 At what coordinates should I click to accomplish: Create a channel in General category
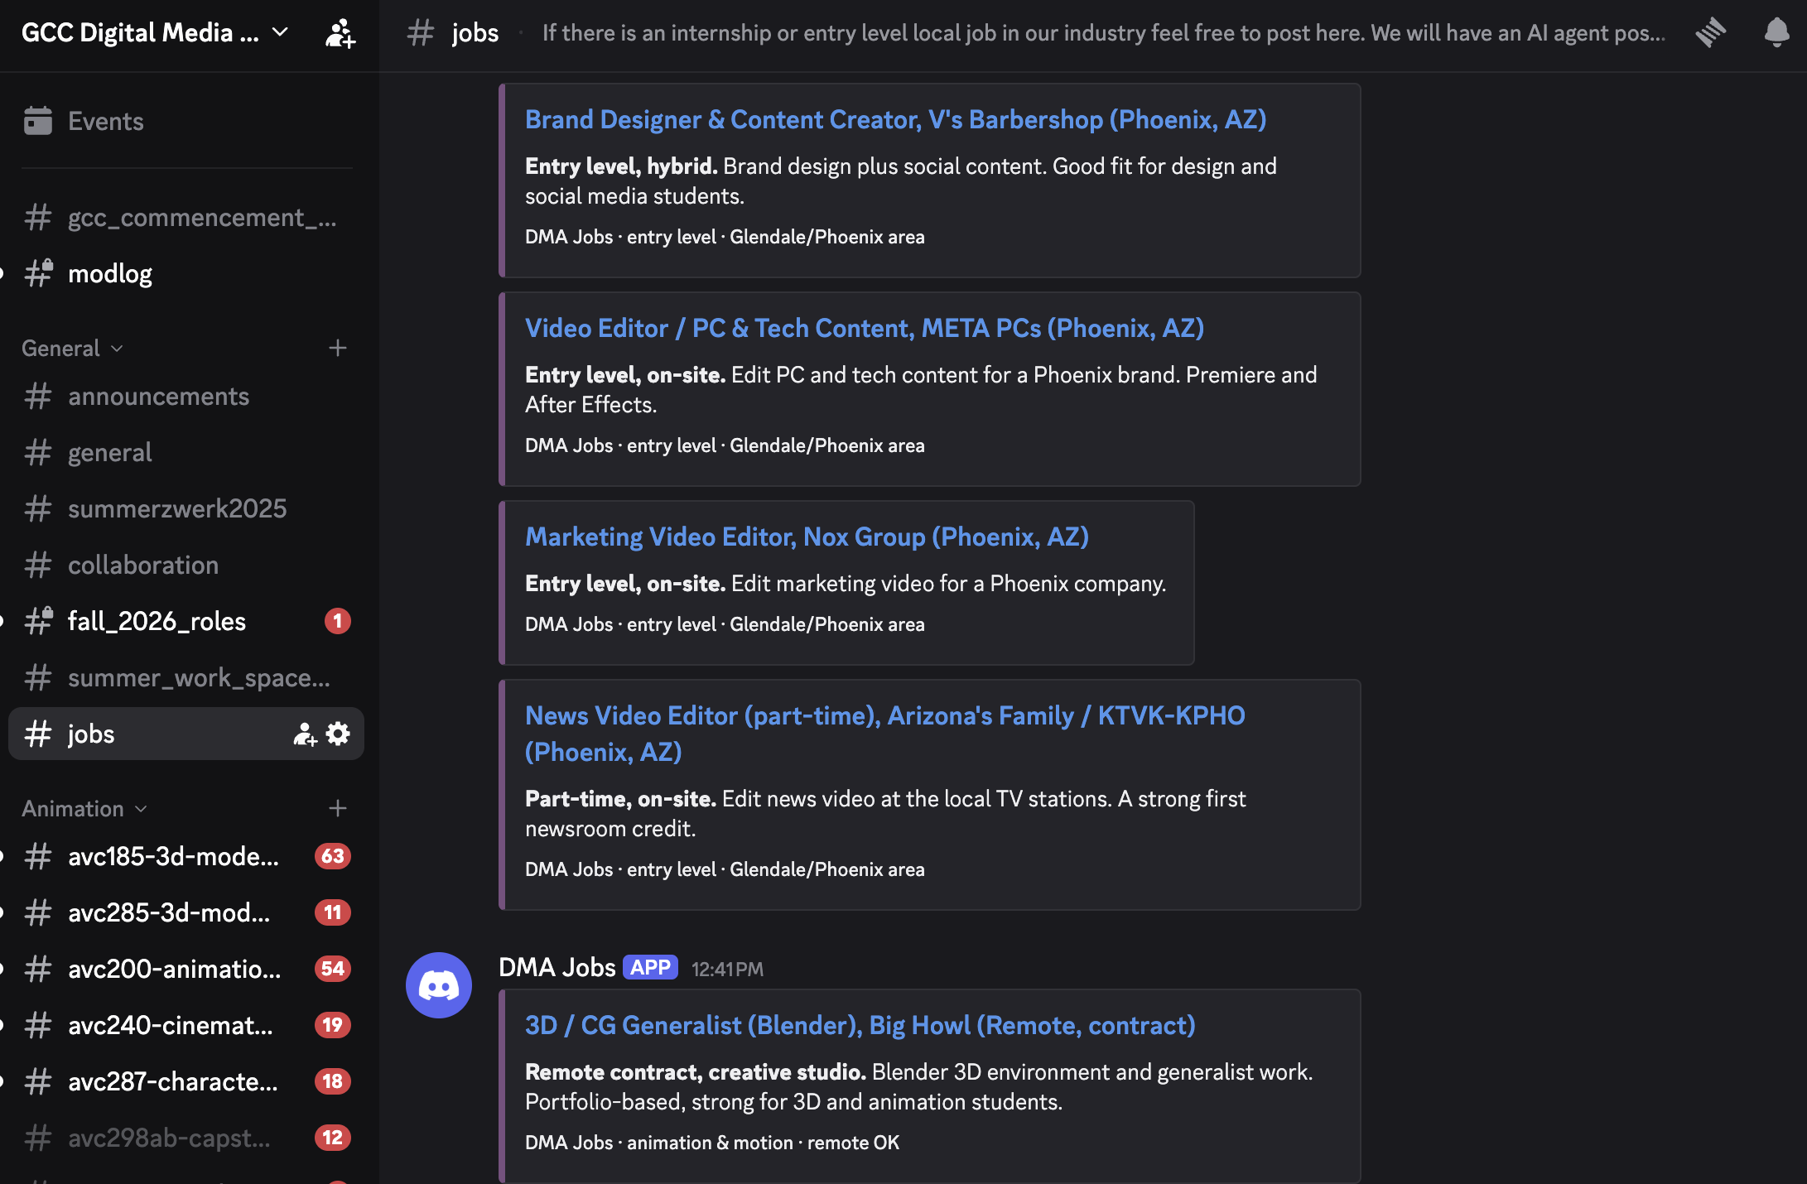(x=337, y=348)
